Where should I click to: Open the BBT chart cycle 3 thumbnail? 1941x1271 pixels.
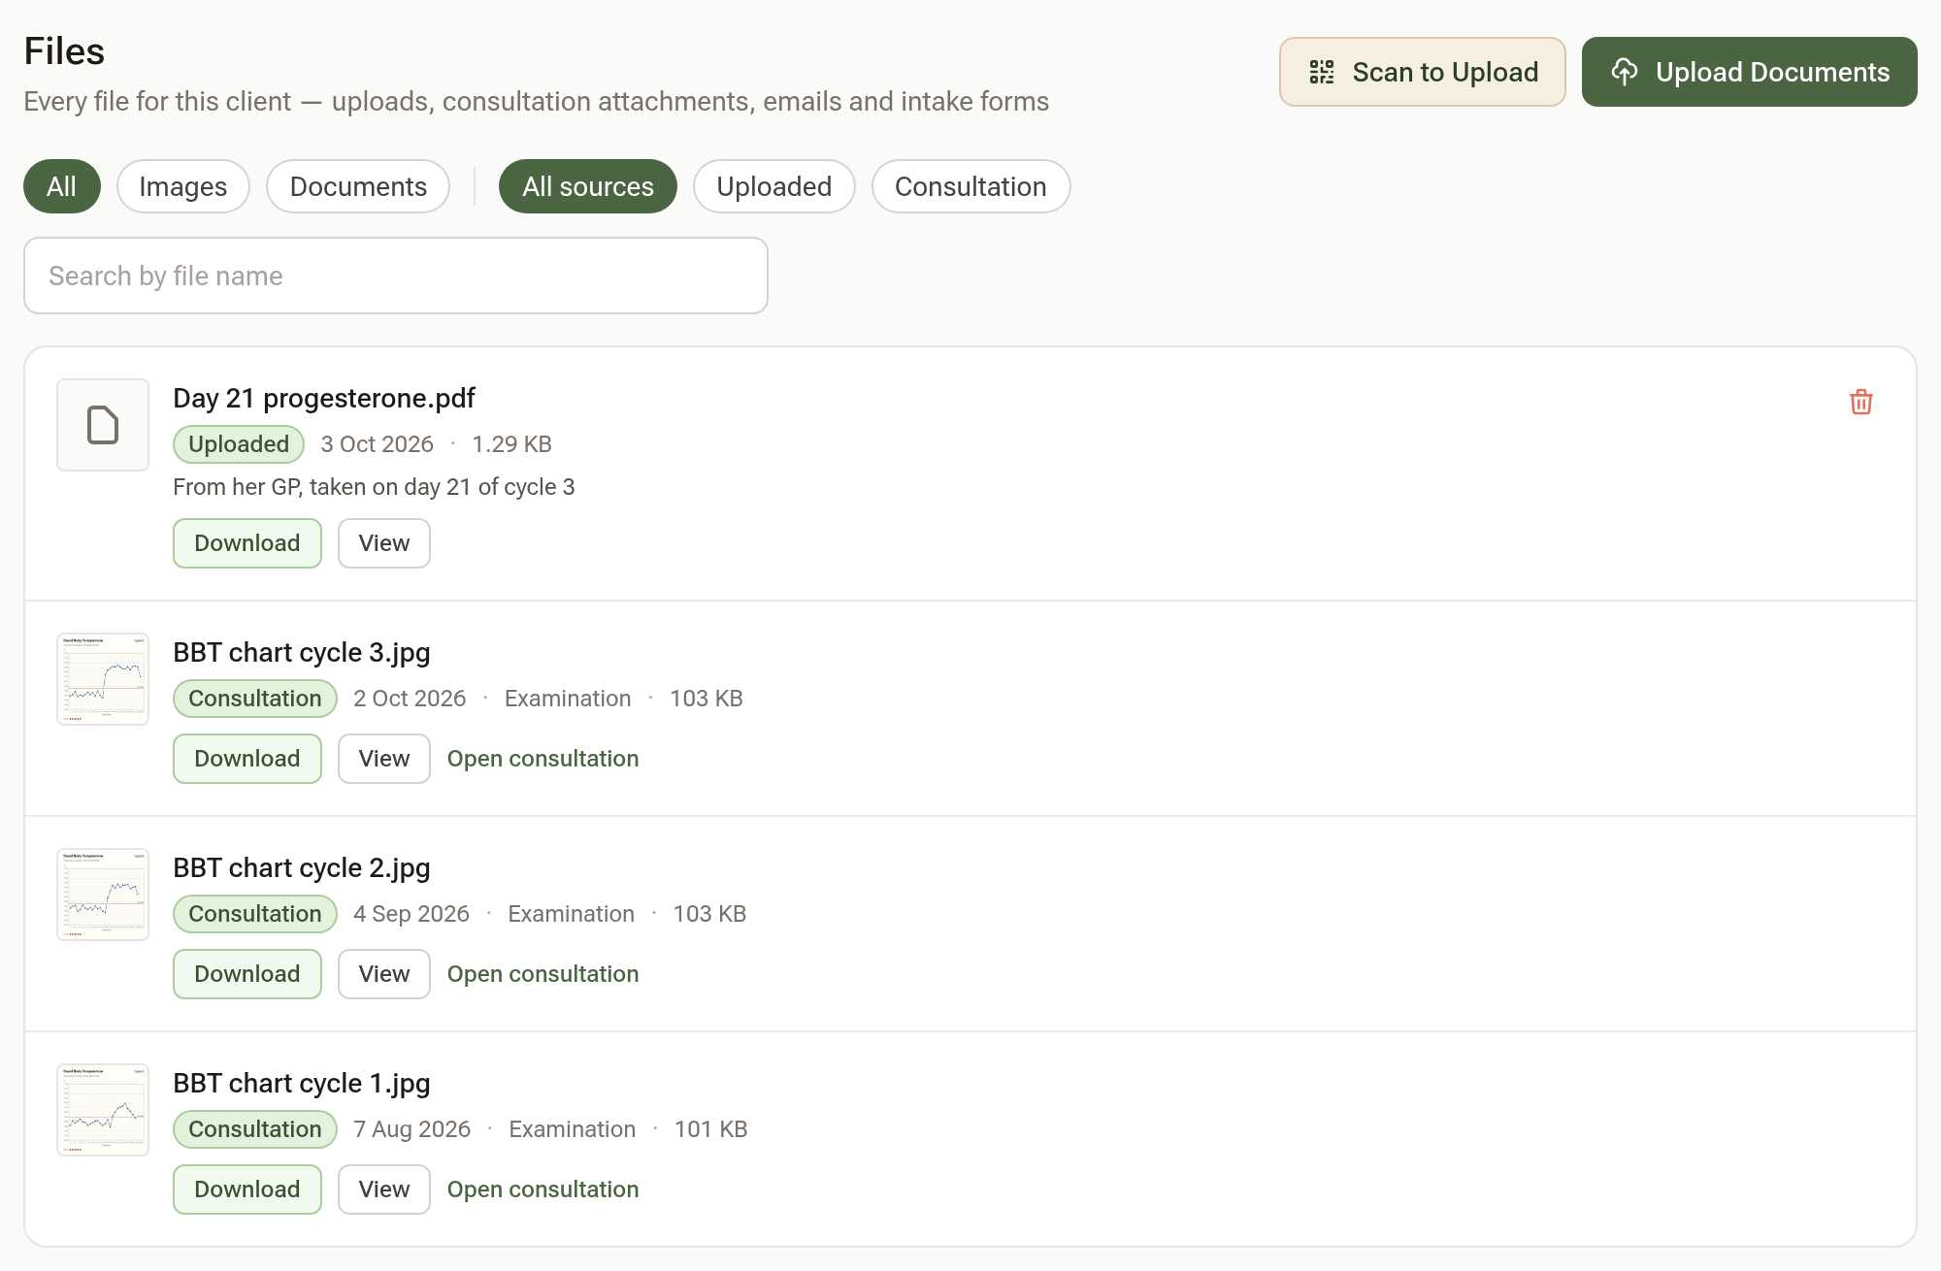103,679
